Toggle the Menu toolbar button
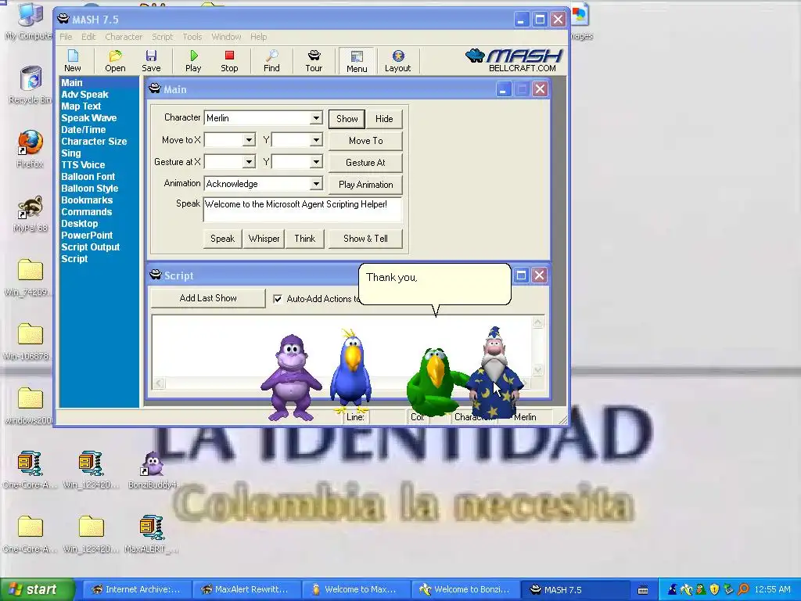Screen dimensions: 801x601 357,61
